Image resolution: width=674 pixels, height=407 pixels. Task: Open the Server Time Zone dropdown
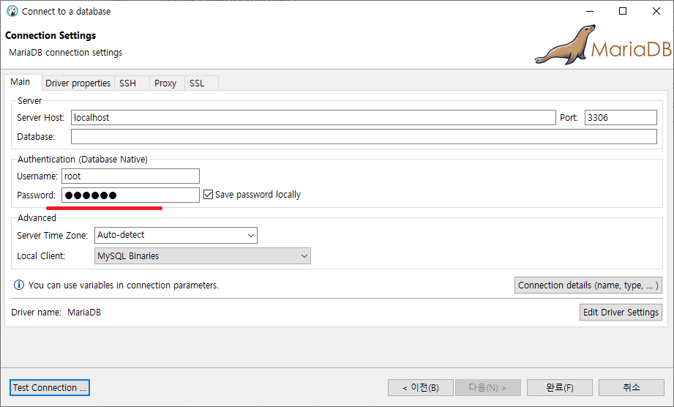tap(176, 235)
